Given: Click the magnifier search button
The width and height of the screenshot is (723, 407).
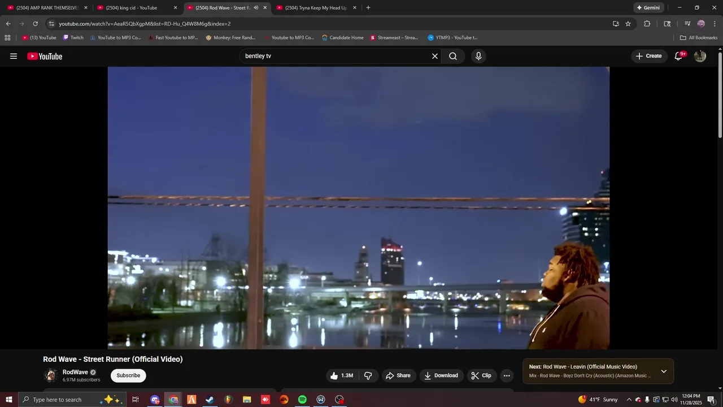Looking at the screenshot, I should (x=453, y=56).
